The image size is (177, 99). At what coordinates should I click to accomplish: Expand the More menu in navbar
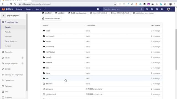[38, 9]
